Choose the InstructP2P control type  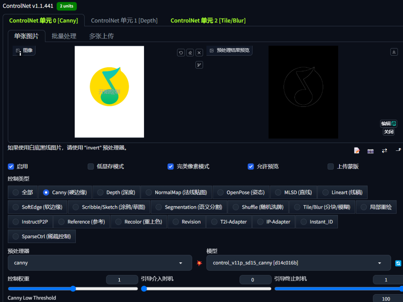30,221
